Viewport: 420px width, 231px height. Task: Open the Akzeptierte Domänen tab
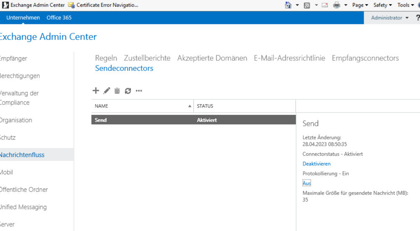point(212,58)
